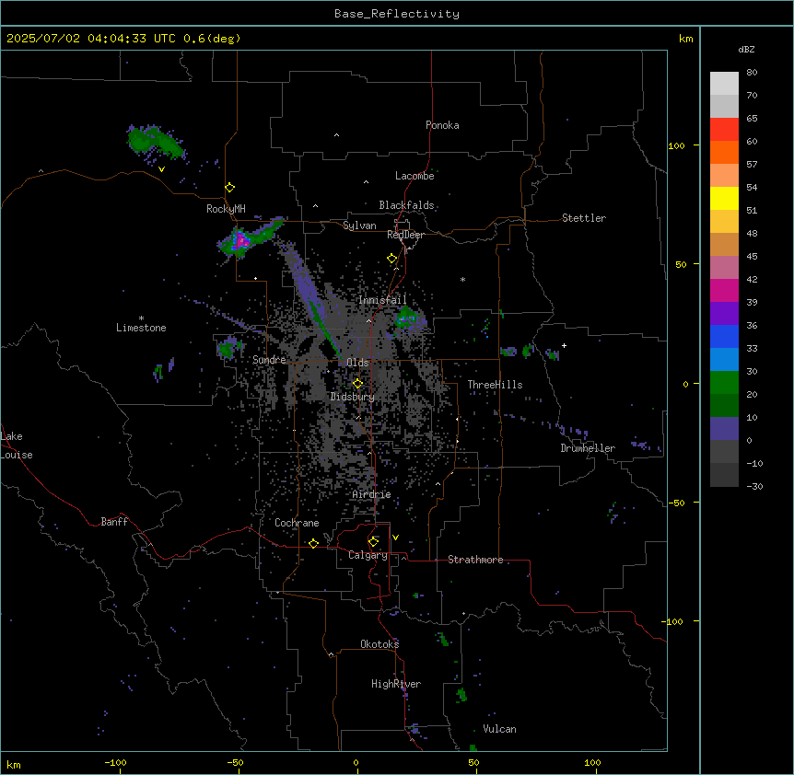Click the Sundre label
794x775 pixels.
[x=269, y=360]
